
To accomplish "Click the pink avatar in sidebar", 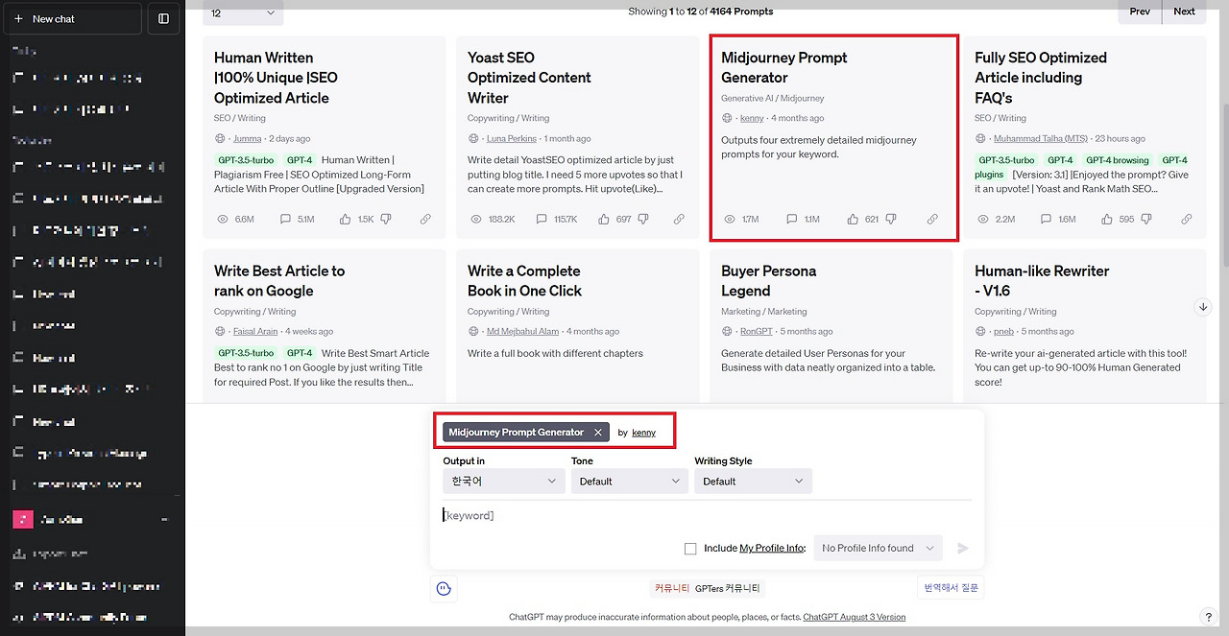I will pos(23,519).
